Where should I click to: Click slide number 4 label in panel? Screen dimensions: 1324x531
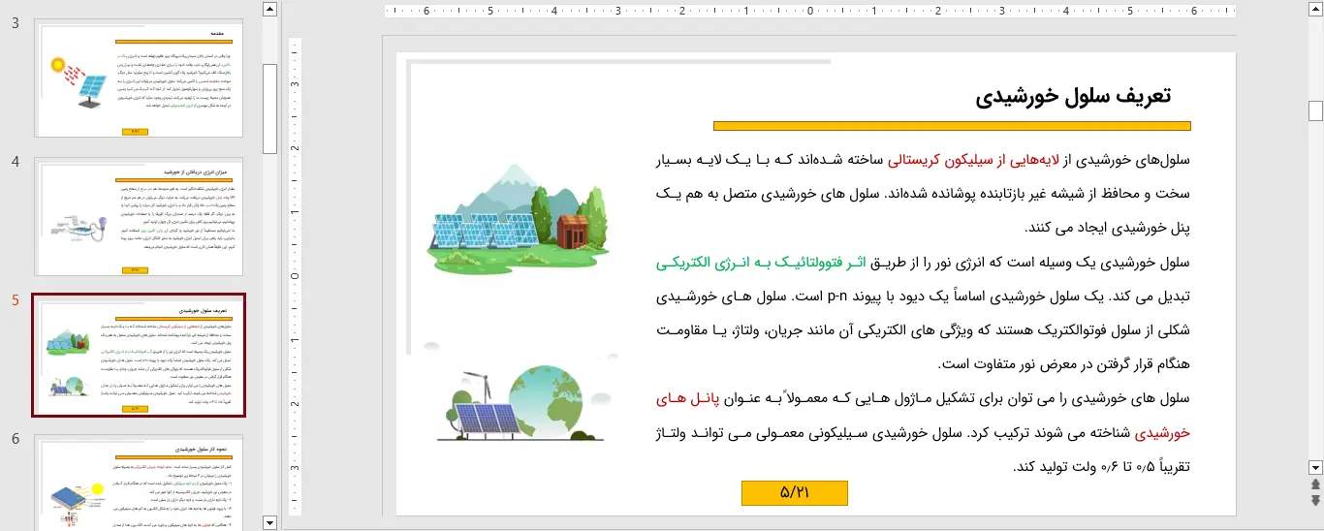16,161
